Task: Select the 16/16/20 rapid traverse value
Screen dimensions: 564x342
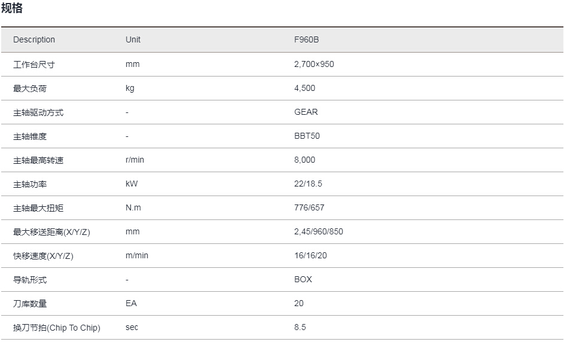Action: [310, 256]
